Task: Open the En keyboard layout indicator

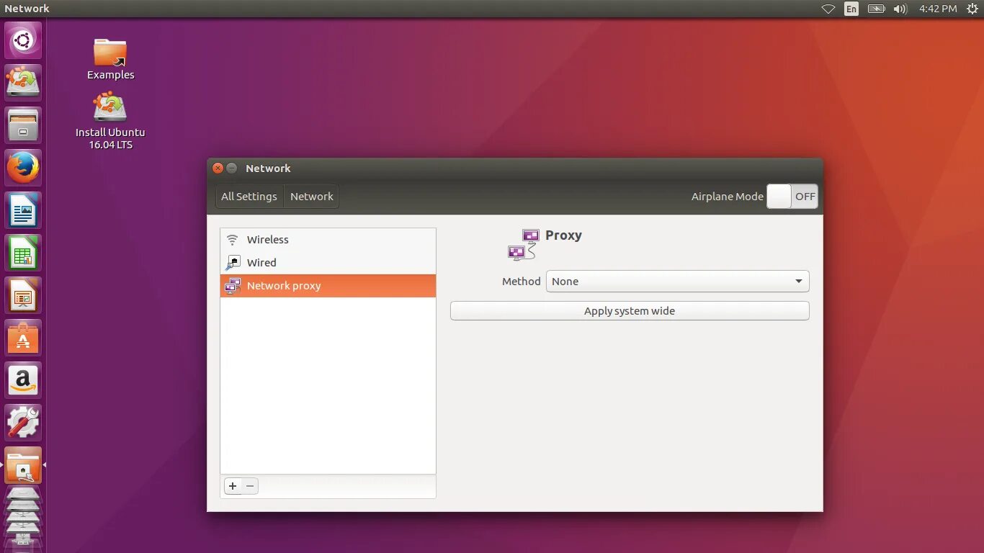Action: tap(851, 9)
